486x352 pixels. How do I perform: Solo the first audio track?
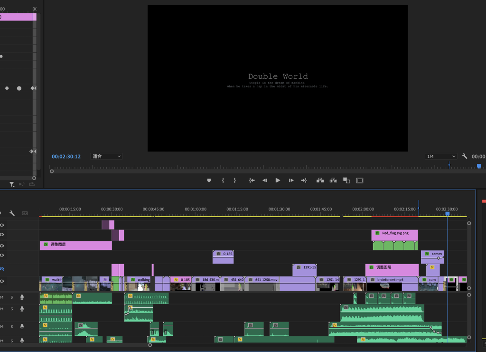[x=12, y=297]
